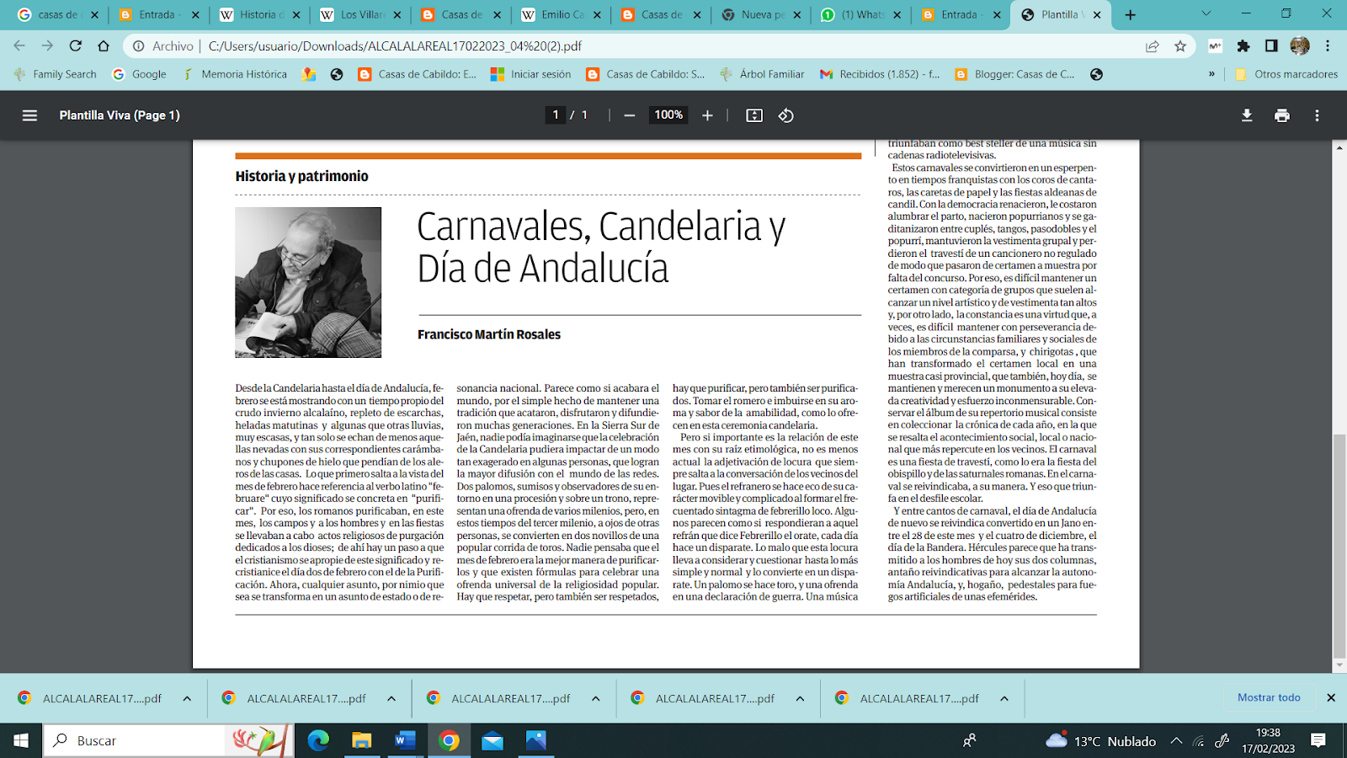Image resolution: width=1347 pixels, height=758 pixels.
Task: Expand options for fourth ALCALALAREAL17 download
Action: click(x=800, y=698)
